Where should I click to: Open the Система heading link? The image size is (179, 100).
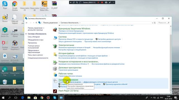(62, 37)
